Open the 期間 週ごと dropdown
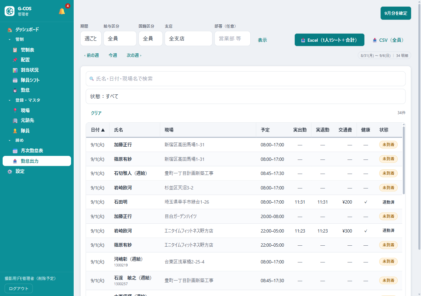The height and width of the screenshot is (296, 421). [x=91, y=38]
